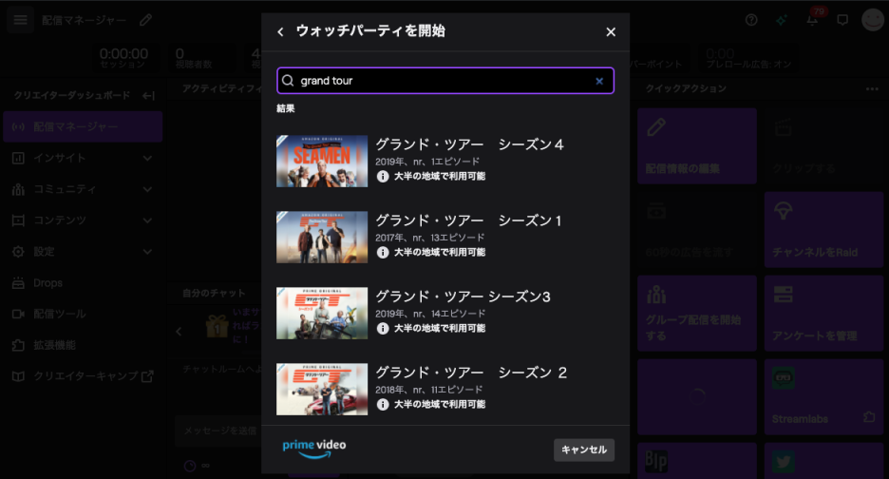Viewport: 889px width, 479px height.
Task: Open クリエイターキャンプ external link
Action: 83,376
